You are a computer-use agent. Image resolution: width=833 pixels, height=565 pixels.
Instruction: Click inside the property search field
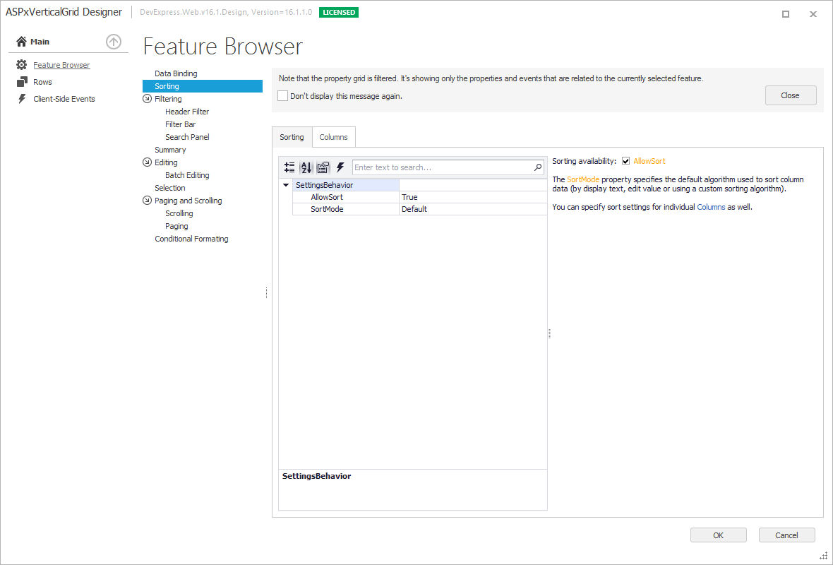click(438, 167)
